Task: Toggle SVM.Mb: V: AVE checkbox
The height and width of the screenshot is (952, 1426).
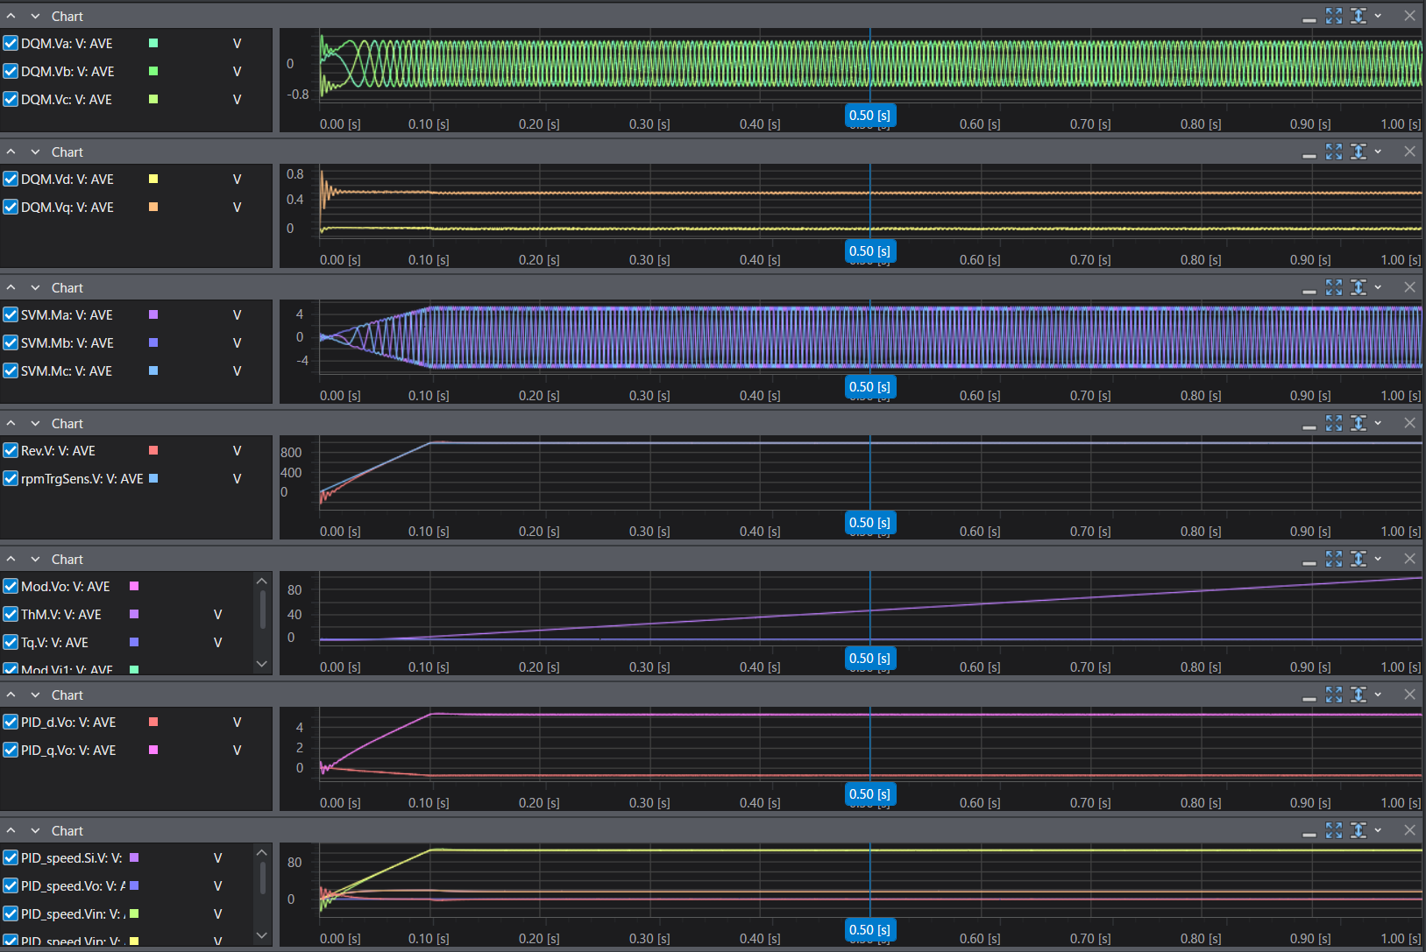Action: click(11, 342)
